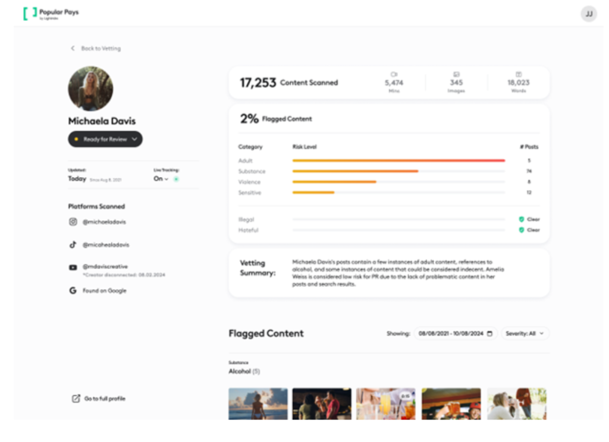Click the Images icon in scan stats
The width and height of the screenshot is (609, 442).
456,74
